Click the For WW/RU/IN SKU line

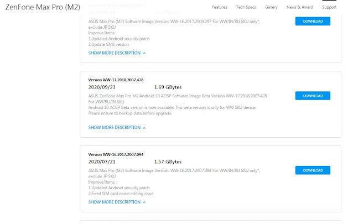pos(106,102)
